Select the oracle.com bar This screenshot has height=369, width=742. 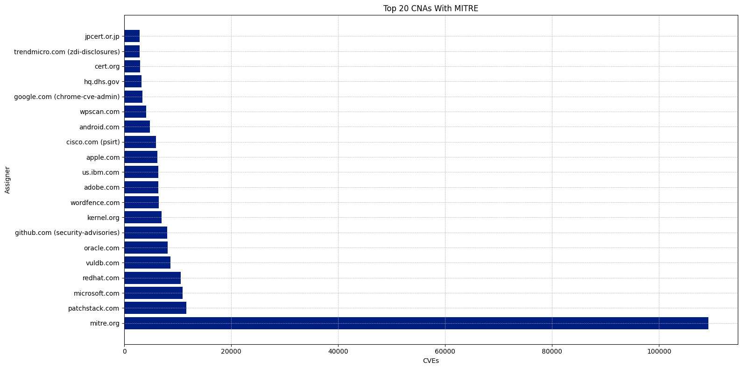146,248
